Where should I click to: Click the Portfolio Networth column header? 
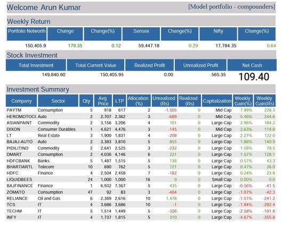(27, 34)
